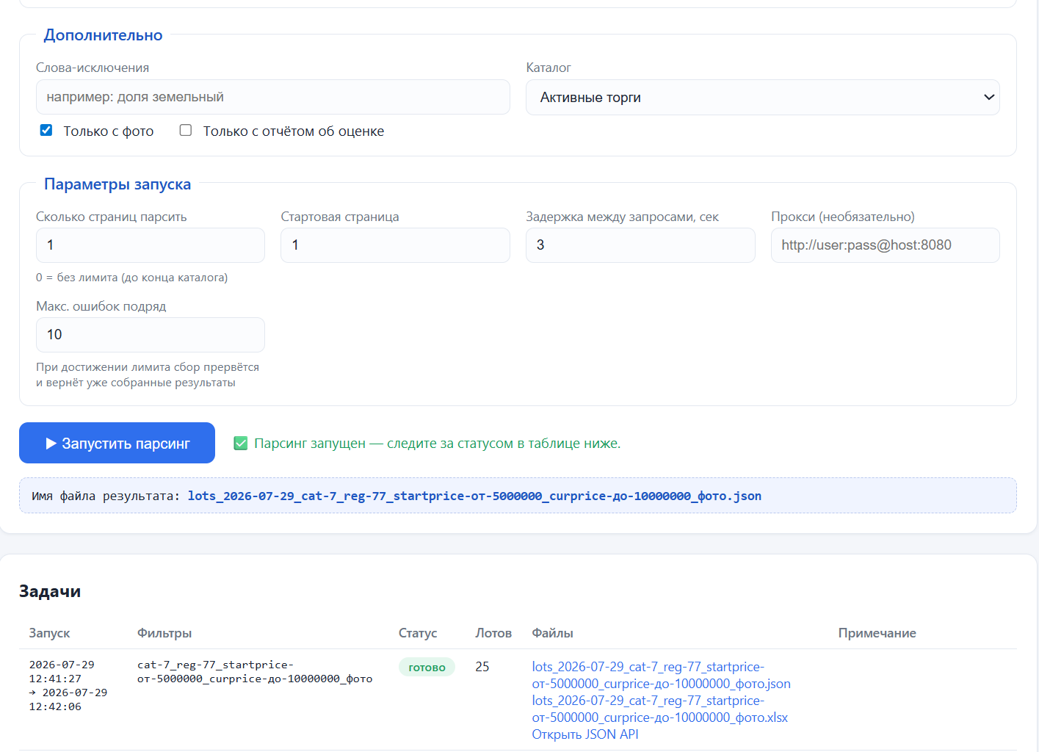This screenshot has width=1039, height=752.
Task: Click the 'Статус' column header
Action: (x=418, y=633)
